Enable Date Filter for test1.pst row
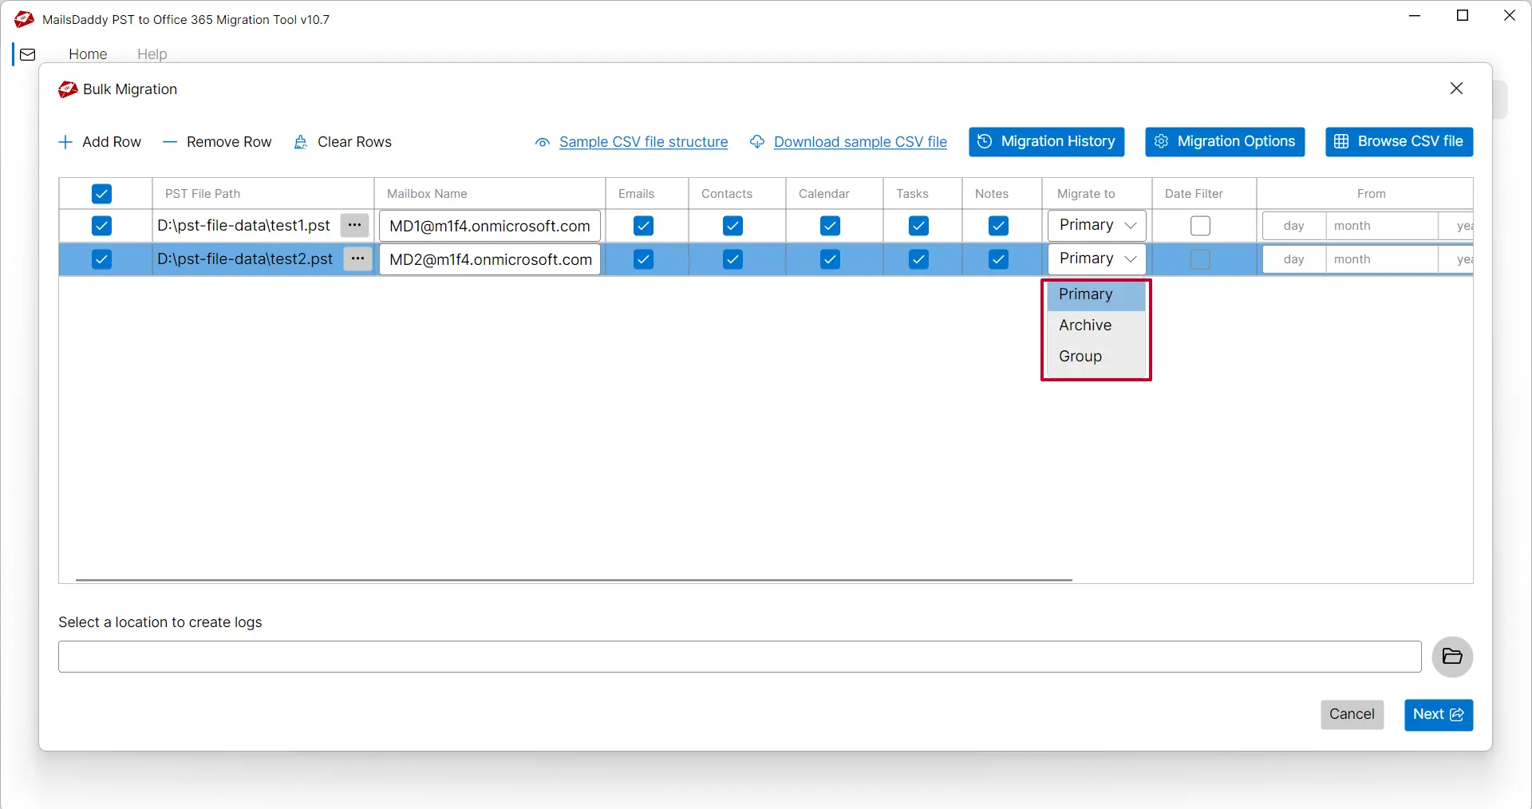The image size is (1532, 809). click(x=1200, y=226)
